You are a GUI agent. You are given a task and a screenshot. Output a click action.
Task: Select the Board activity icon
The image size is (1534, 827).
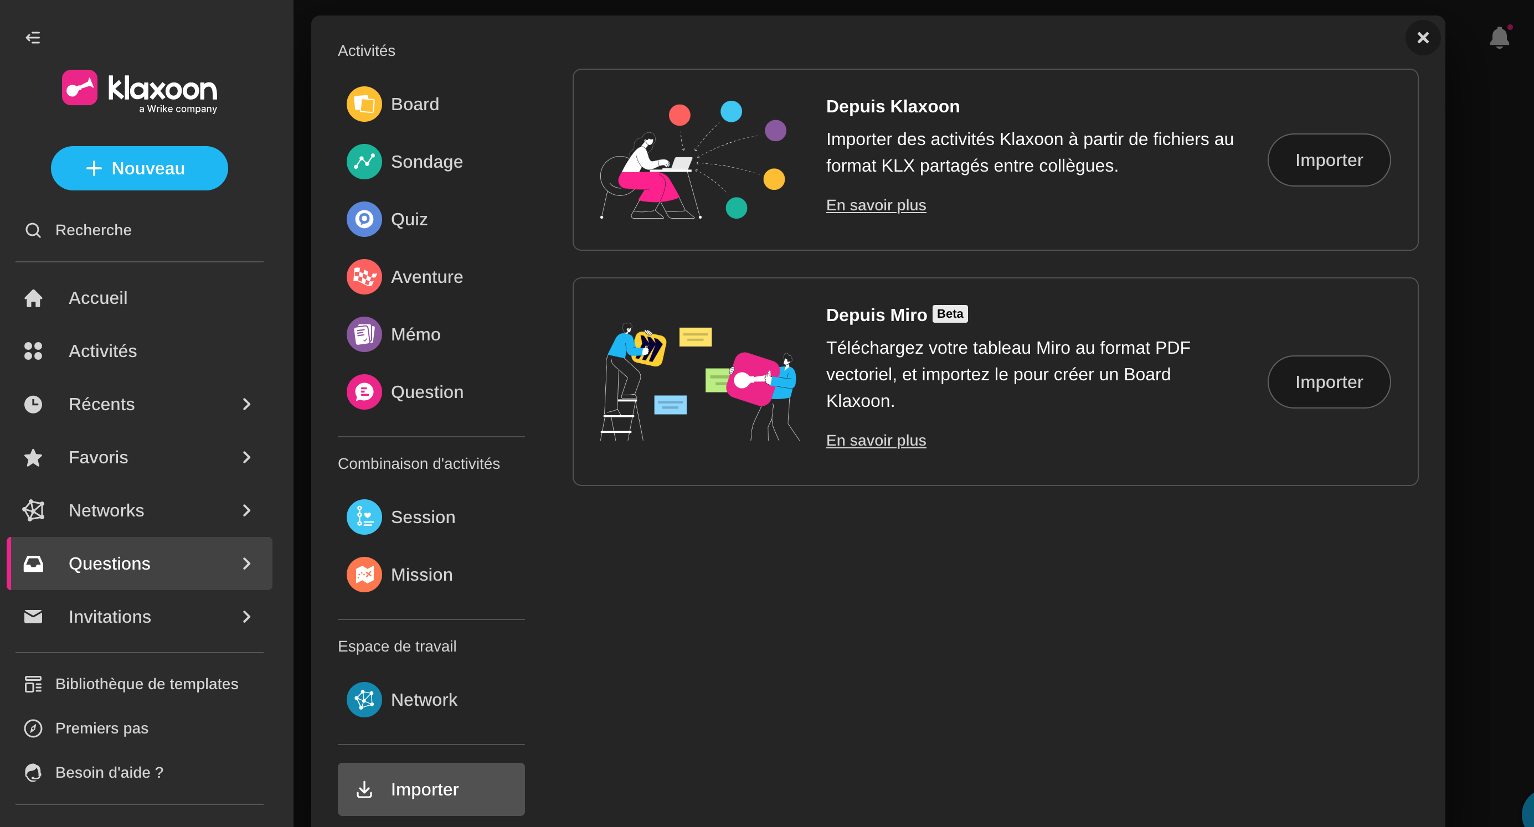click(364, 104)
